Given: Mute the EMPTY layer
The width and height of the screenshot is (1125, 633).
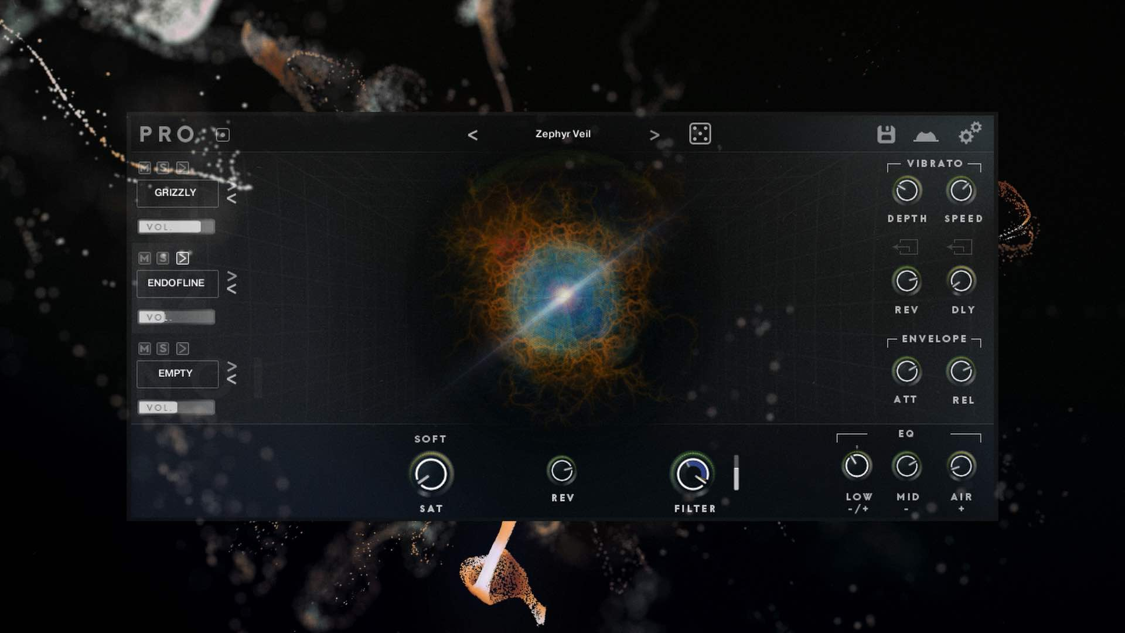Looking at the screenshot, I should point(145,349).
